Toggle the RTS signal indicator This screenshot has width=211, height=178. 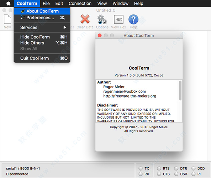click(159, 168)
